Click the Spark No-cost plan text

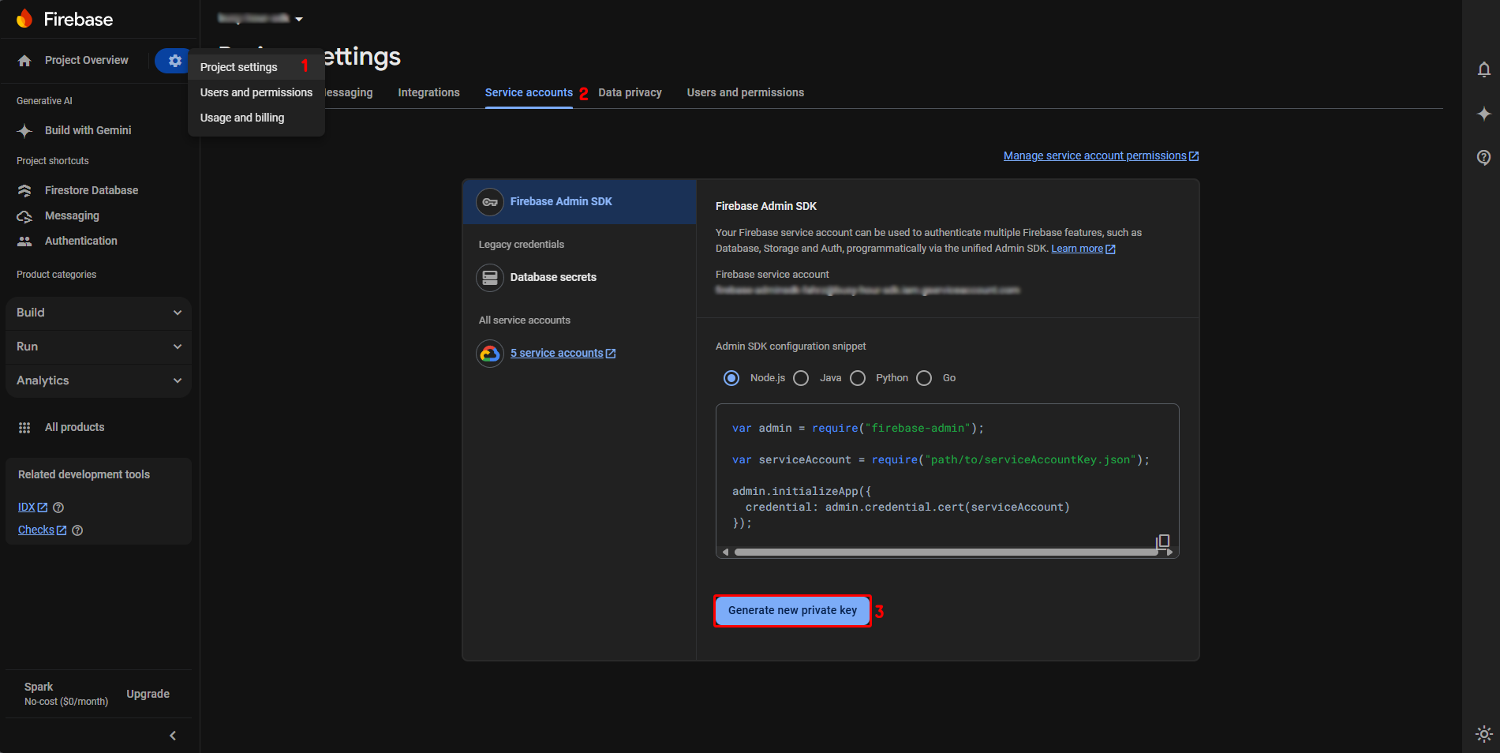tap(65, 694)
